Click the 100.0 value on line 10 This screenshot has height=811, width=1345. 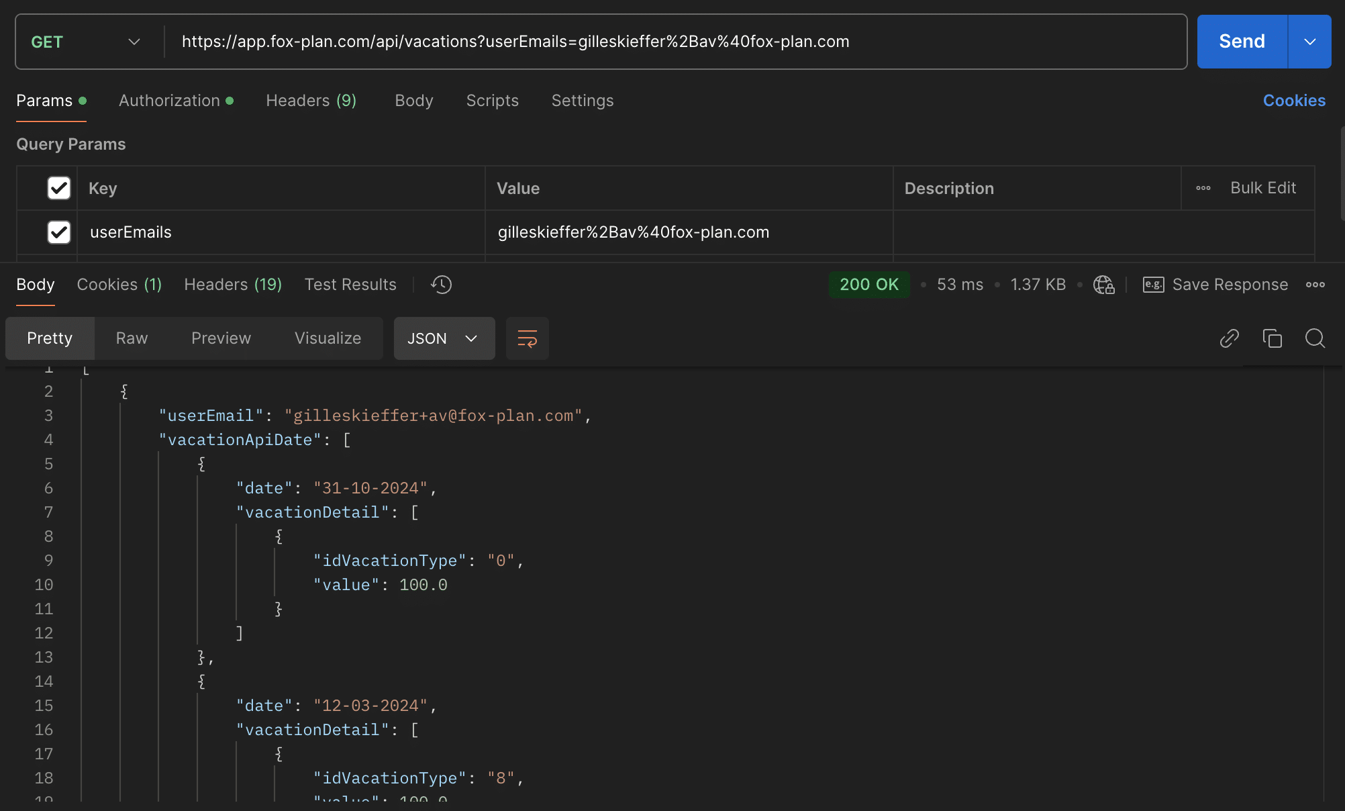[423, 585]
